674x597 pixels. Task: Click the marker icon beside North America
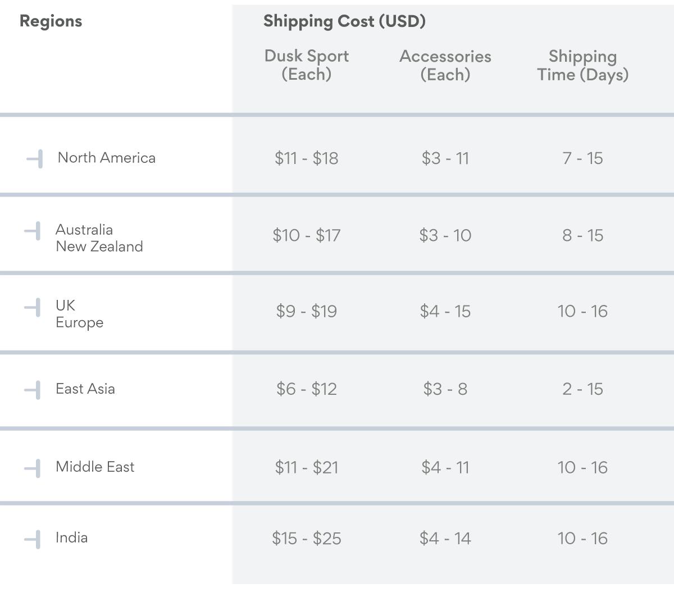pos(35,159)
